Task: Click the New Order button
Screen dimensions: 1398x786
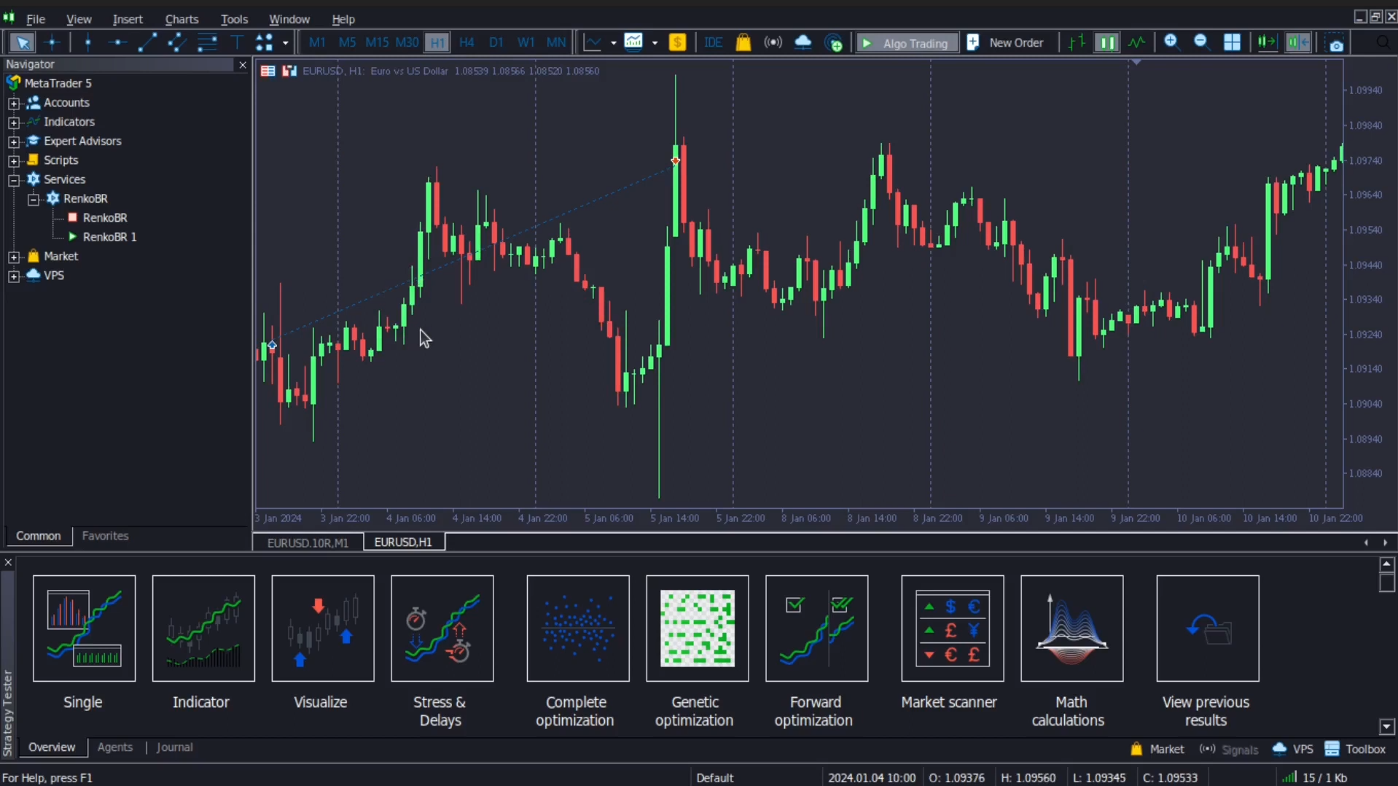Action: coord(1006,43)
